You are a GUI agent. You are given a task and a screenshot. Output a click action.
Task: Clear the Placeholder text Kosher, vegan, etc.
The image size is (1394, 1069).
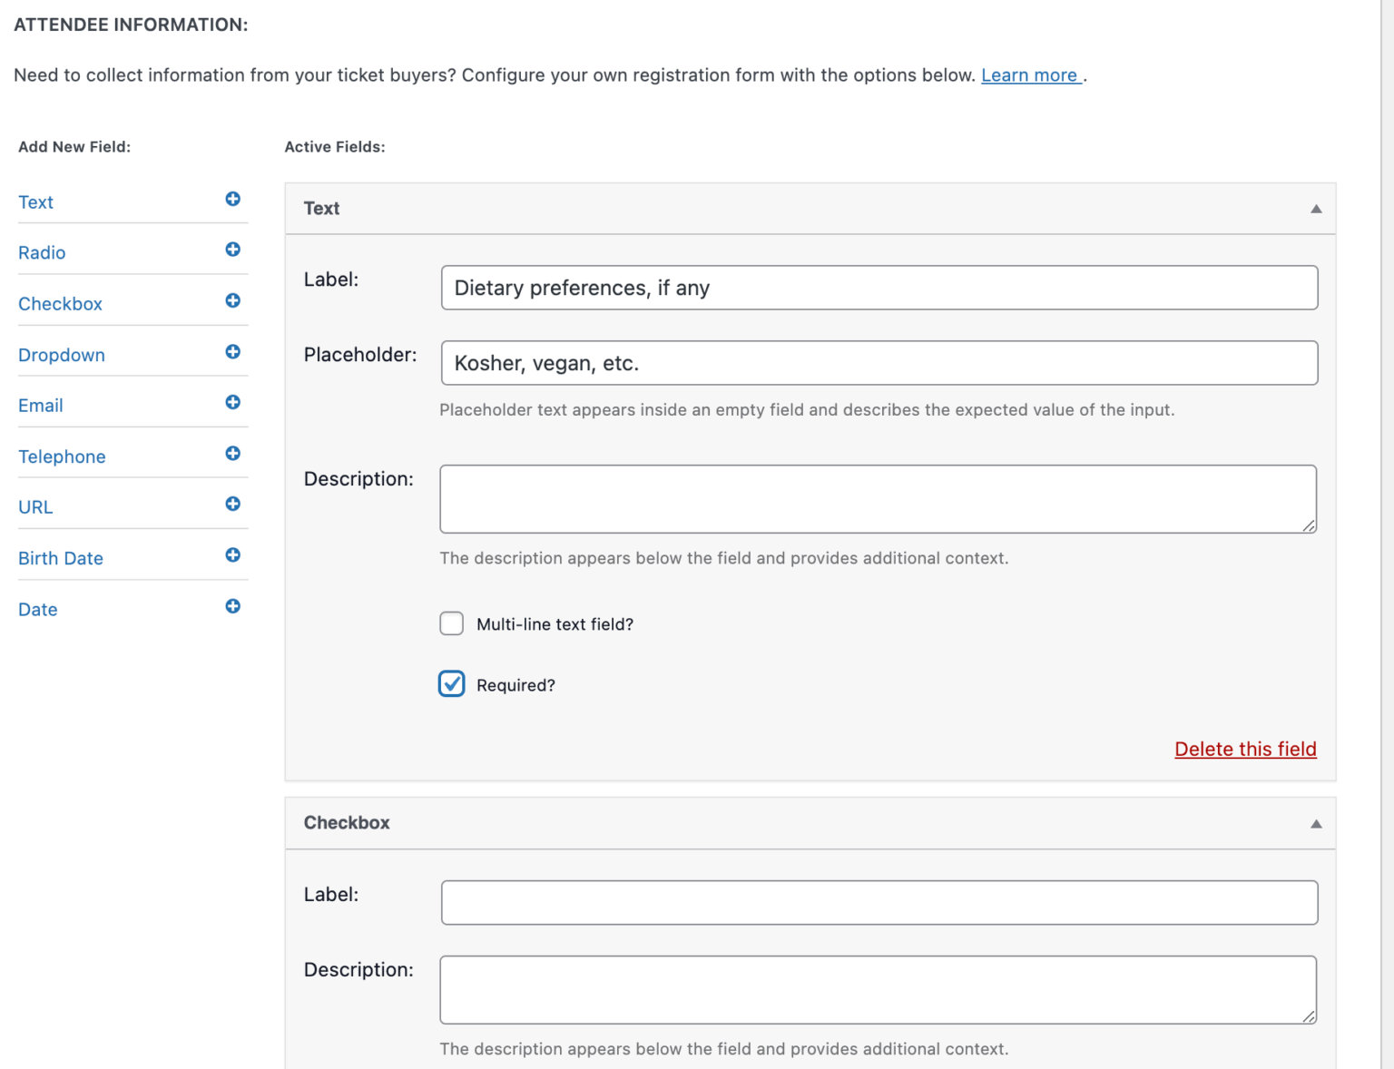[x=879, y=362]
